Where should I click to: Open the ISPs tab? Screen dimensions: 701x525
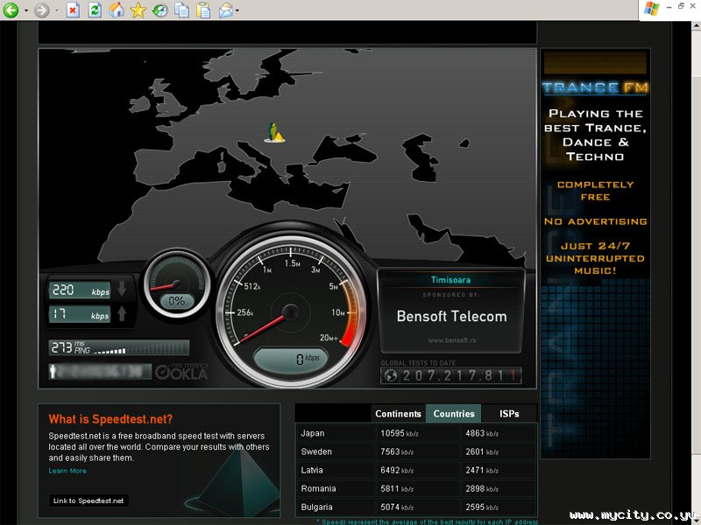[509, 414]
